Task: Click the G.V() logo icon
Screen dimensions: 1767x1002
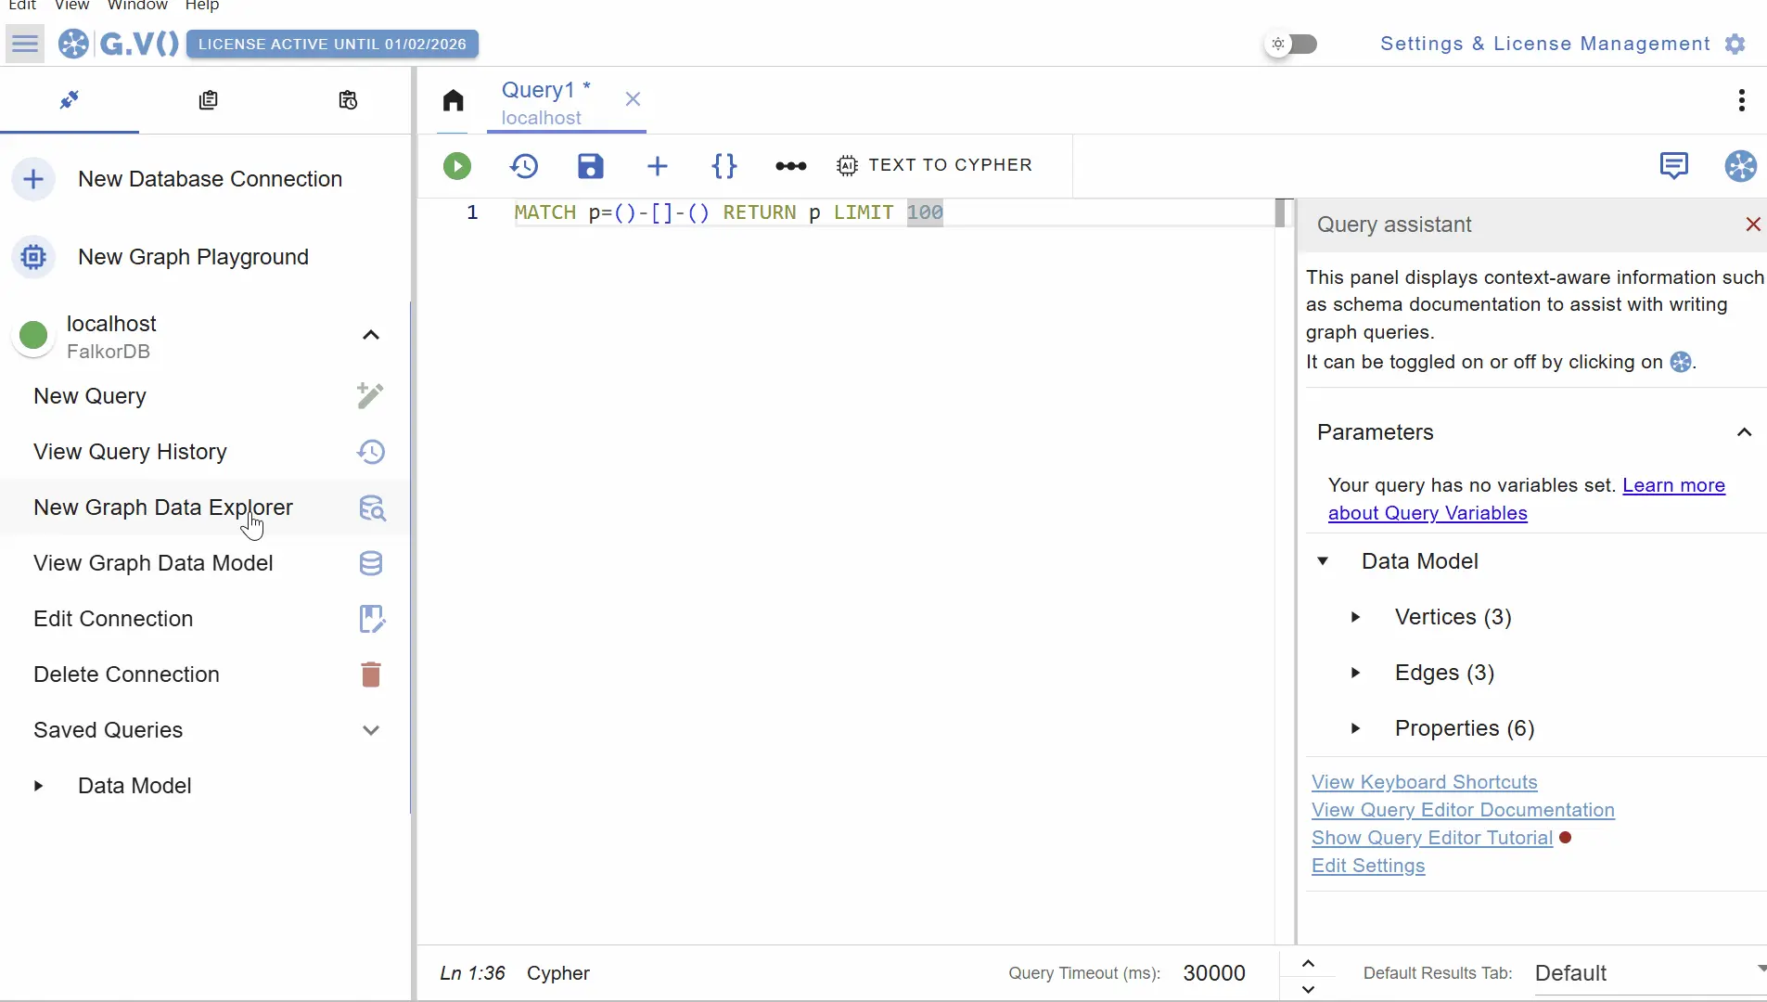Action: pyautogui.click(x=73, y=44)
